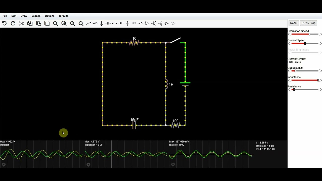Open the File menu
The height and width of the screenshot is (181, 322).
(x=5, y=16)
